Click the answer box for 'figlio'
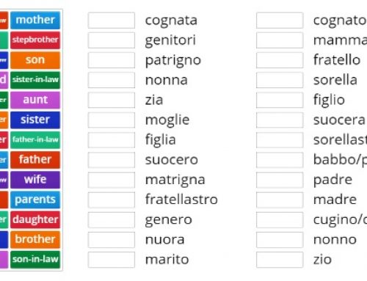367x281 pixels. pyautogui.click(x=280, y=100)
